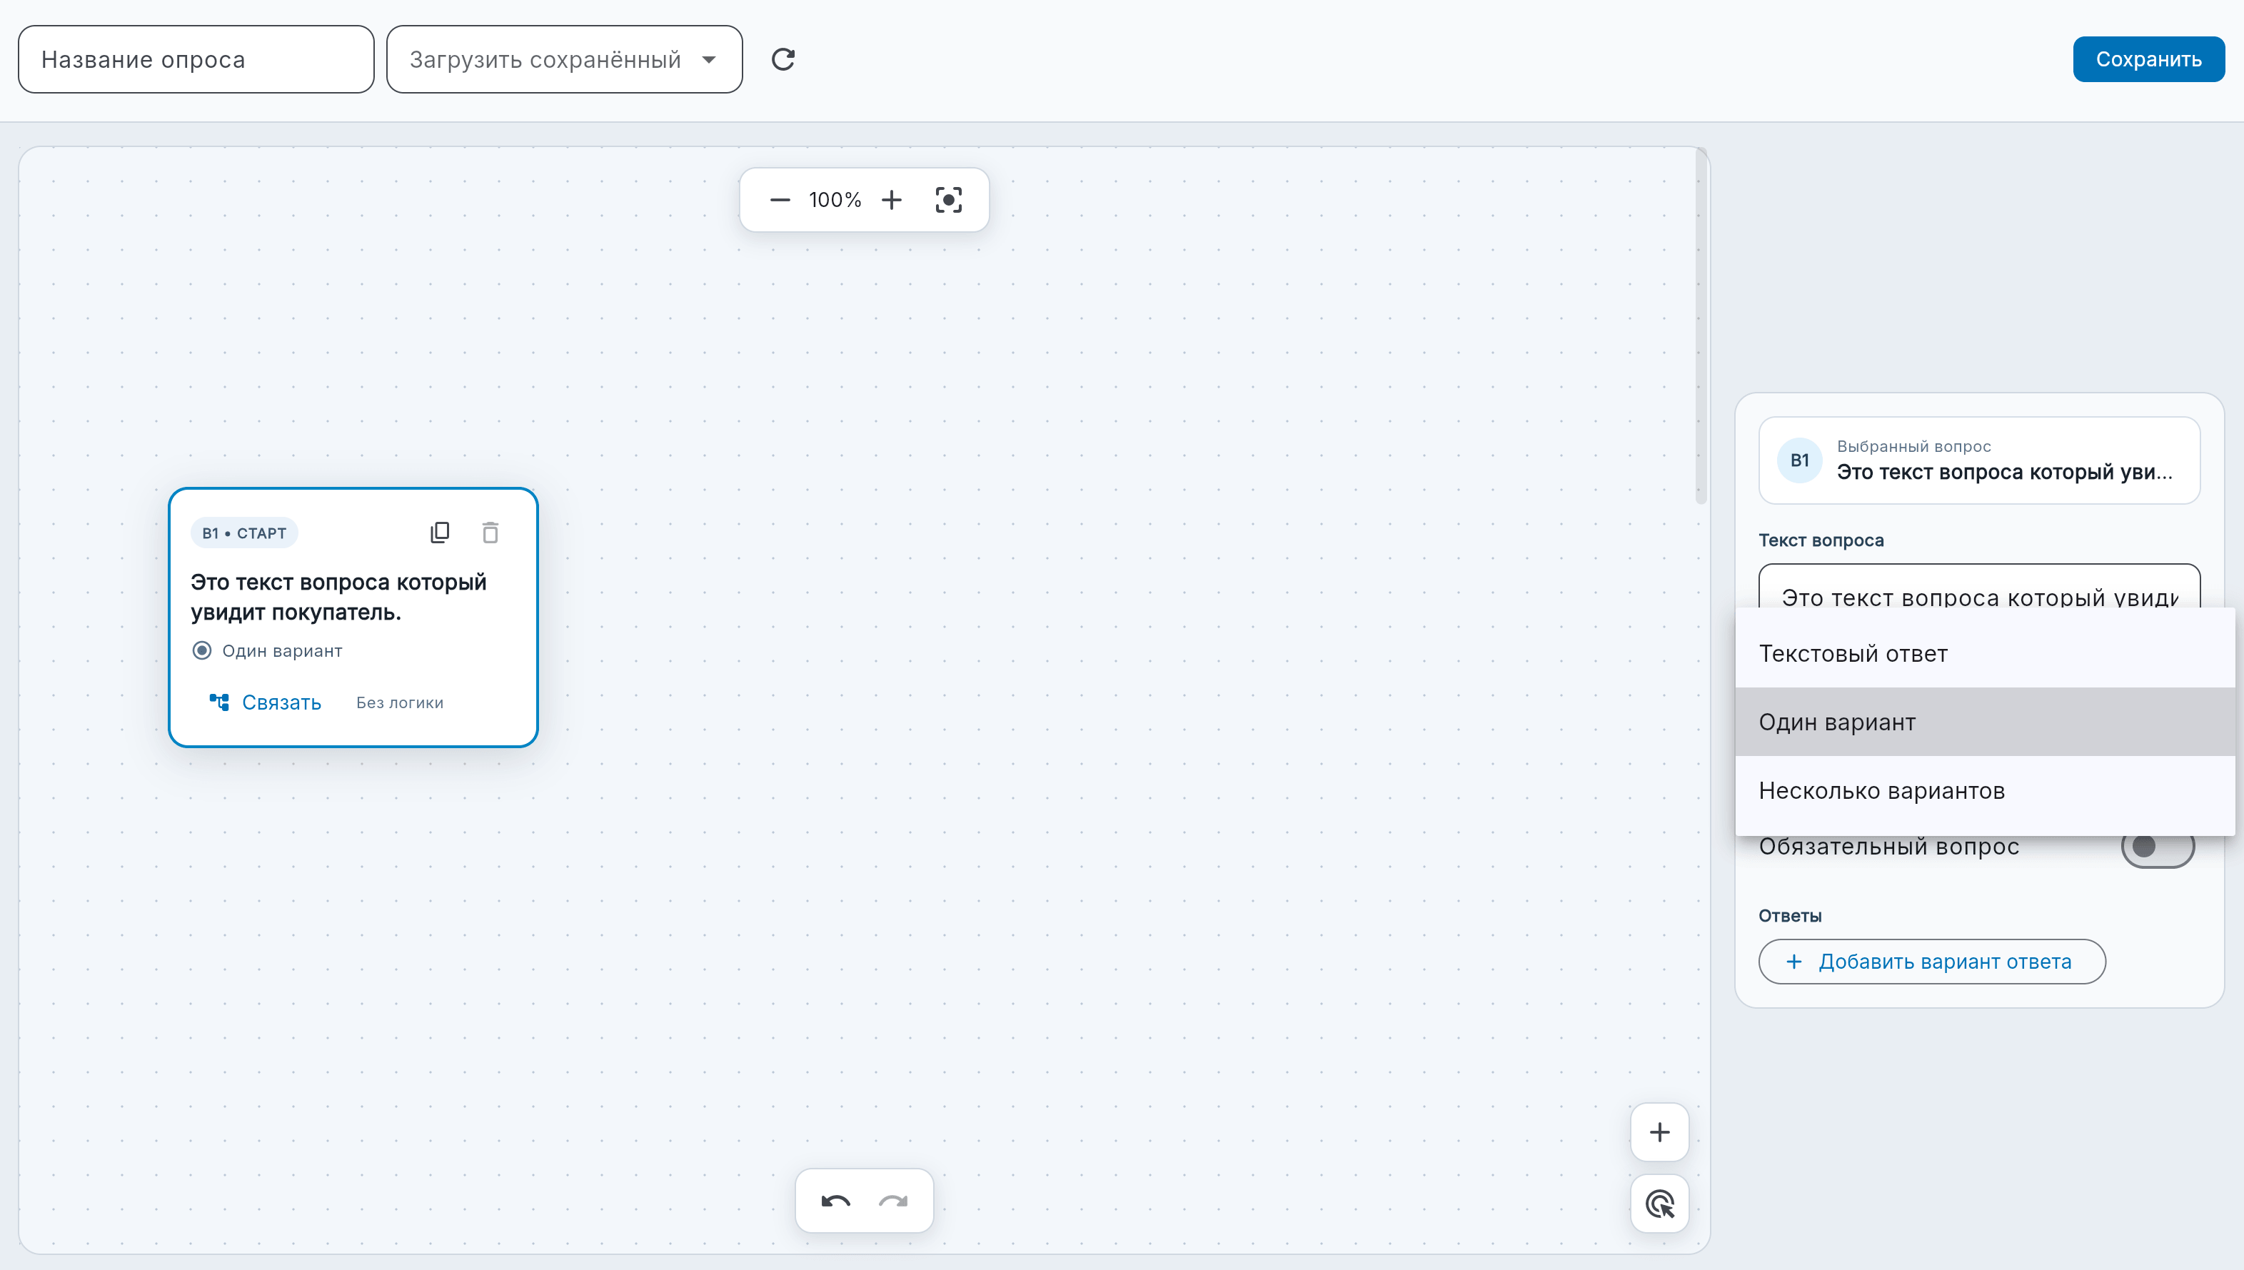Zoom in with the plus icon next to 100%
The height and width of the screenshot is (1270, 2244).
(891, 200)
